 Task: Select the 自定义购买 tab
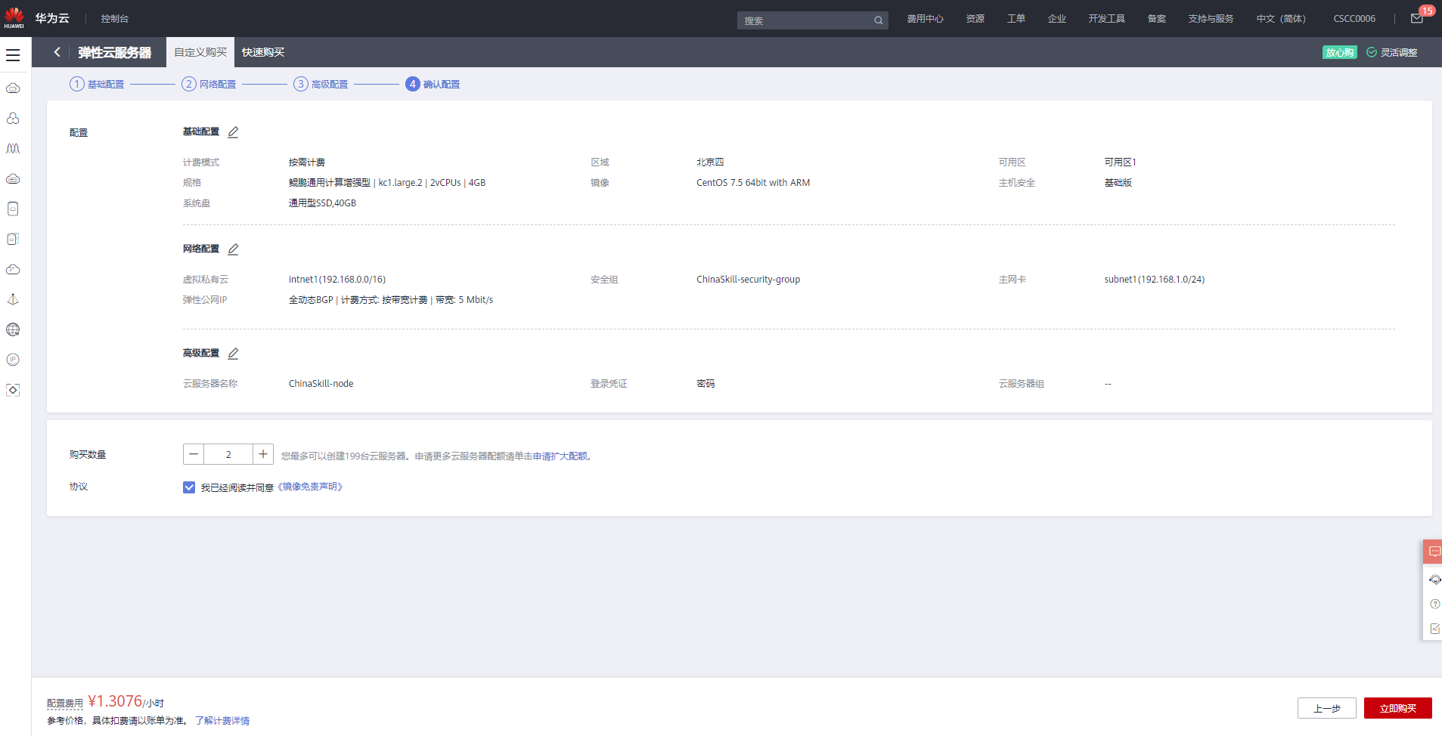click(x=200, y=52)
